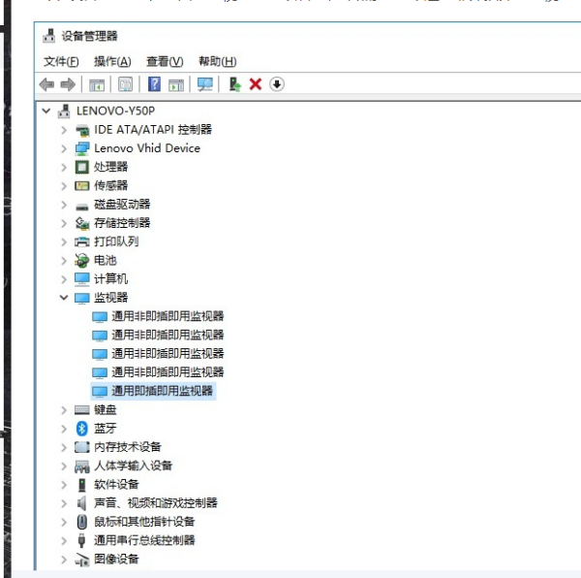Expand the Lenovo Vhid Device node
Image resolution: width=581 pixels, height=578 pixels.
click(x=64, y=148)
